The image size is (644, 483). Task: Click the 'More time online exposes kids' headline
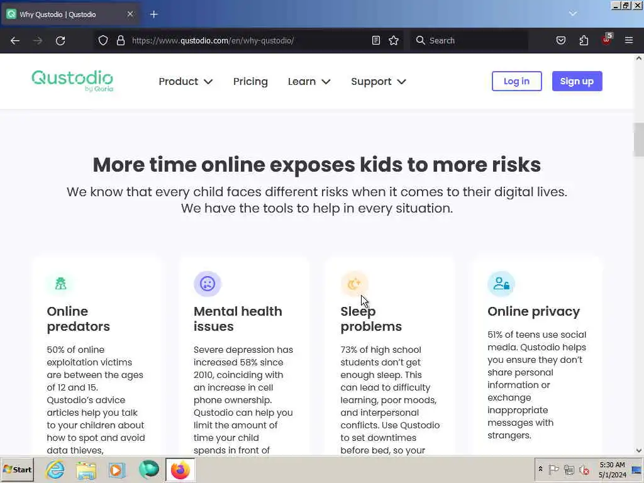(x=317, y=164)
